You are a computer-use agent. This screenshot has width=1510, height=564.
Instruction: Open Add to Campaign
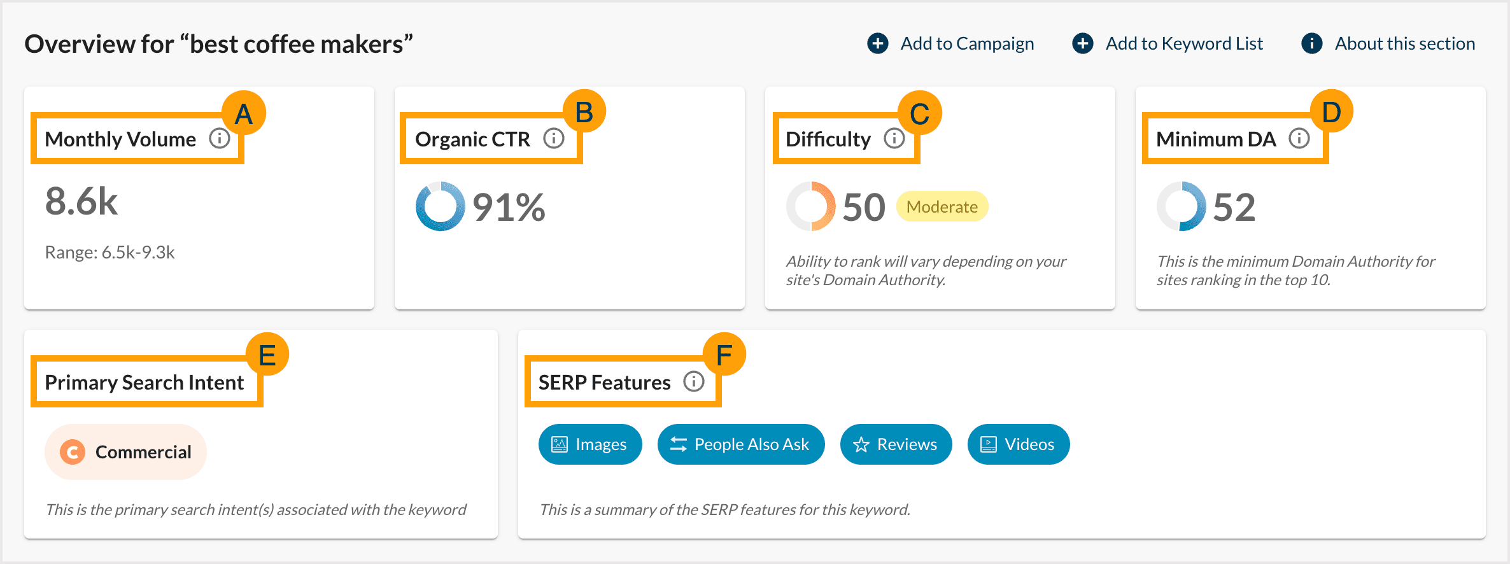point(966,43)
